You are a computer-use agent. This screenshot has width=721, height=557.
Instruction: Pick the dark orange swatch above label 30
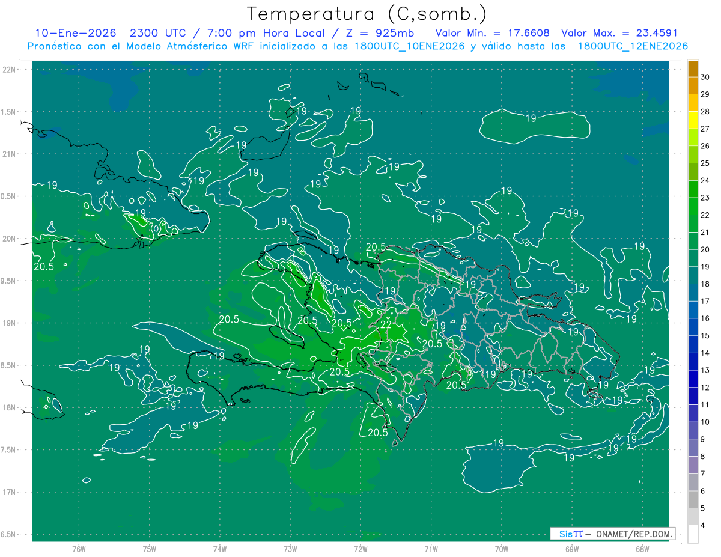click(x=693, y=68)
